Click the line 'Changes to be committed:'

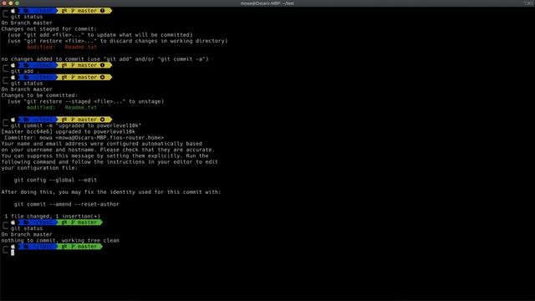tap(39, 95)
